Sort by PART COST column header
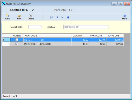The width and height of the screenshot is (132, 100). pyautogui.click(x=98, y=36)
